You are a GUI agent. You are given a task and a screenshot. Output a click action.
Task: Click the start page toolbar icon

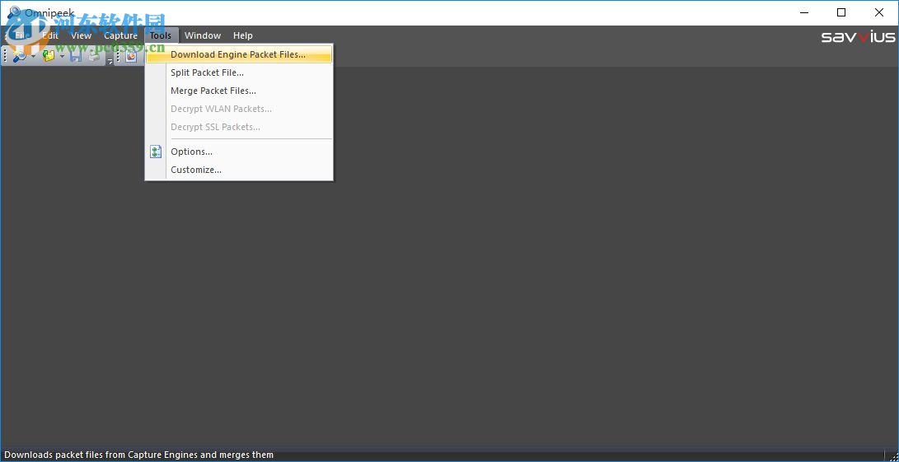131,56
